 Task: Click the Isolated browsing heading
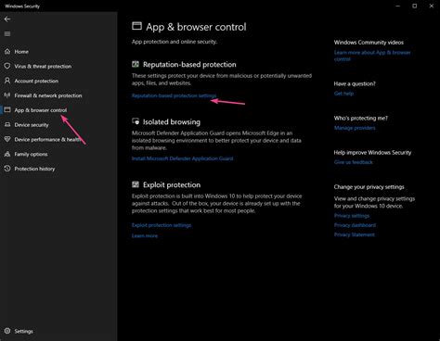coord(172,122)
